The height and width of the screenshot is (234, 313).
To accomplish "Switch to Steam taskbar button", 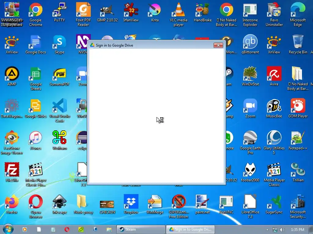I will (x=141, y=229).
